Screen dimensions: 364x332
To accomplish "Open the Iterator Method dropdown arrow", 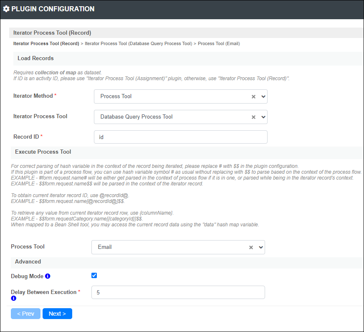I will coord(263,96).
